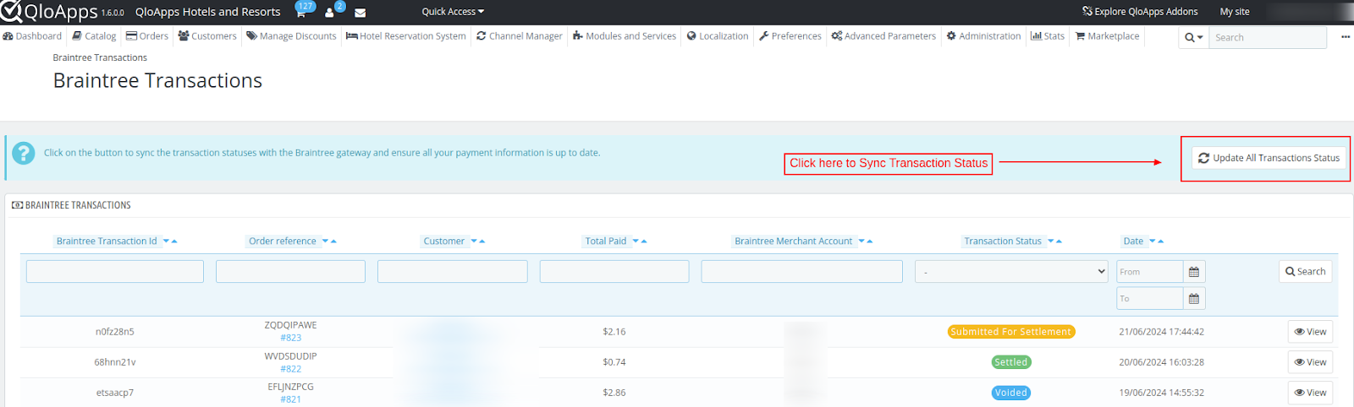Open the Channel Manager menu

point(519,36)
